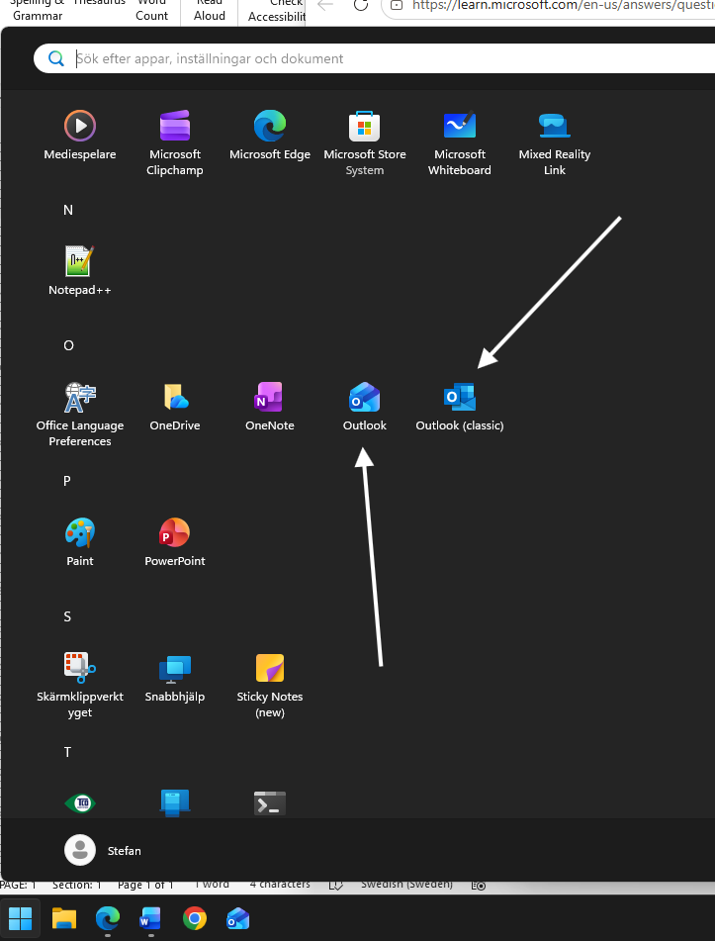This screenshot has width=715, height=941.
Task: Click the Windows Start button on taskbar
Action: pos(20,918)
